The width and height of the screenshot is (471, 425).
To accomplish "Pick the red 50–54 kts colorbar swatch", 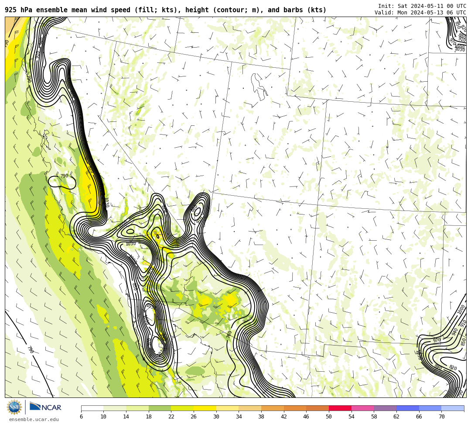I will (340, 408).
